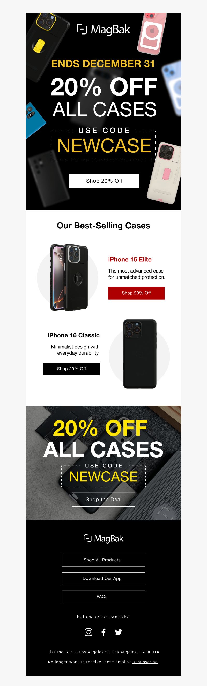Click the yellow NEWCASE code in the top banner

pos(104,145)
